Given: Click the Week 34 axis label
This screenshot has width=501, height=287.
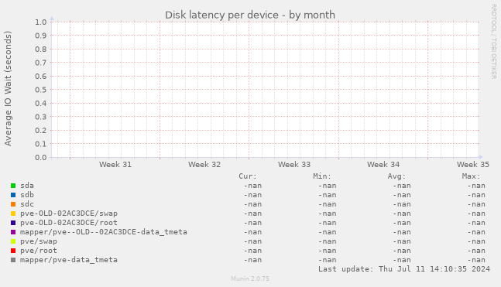Looking at the screenshot, I should (383, 165).
